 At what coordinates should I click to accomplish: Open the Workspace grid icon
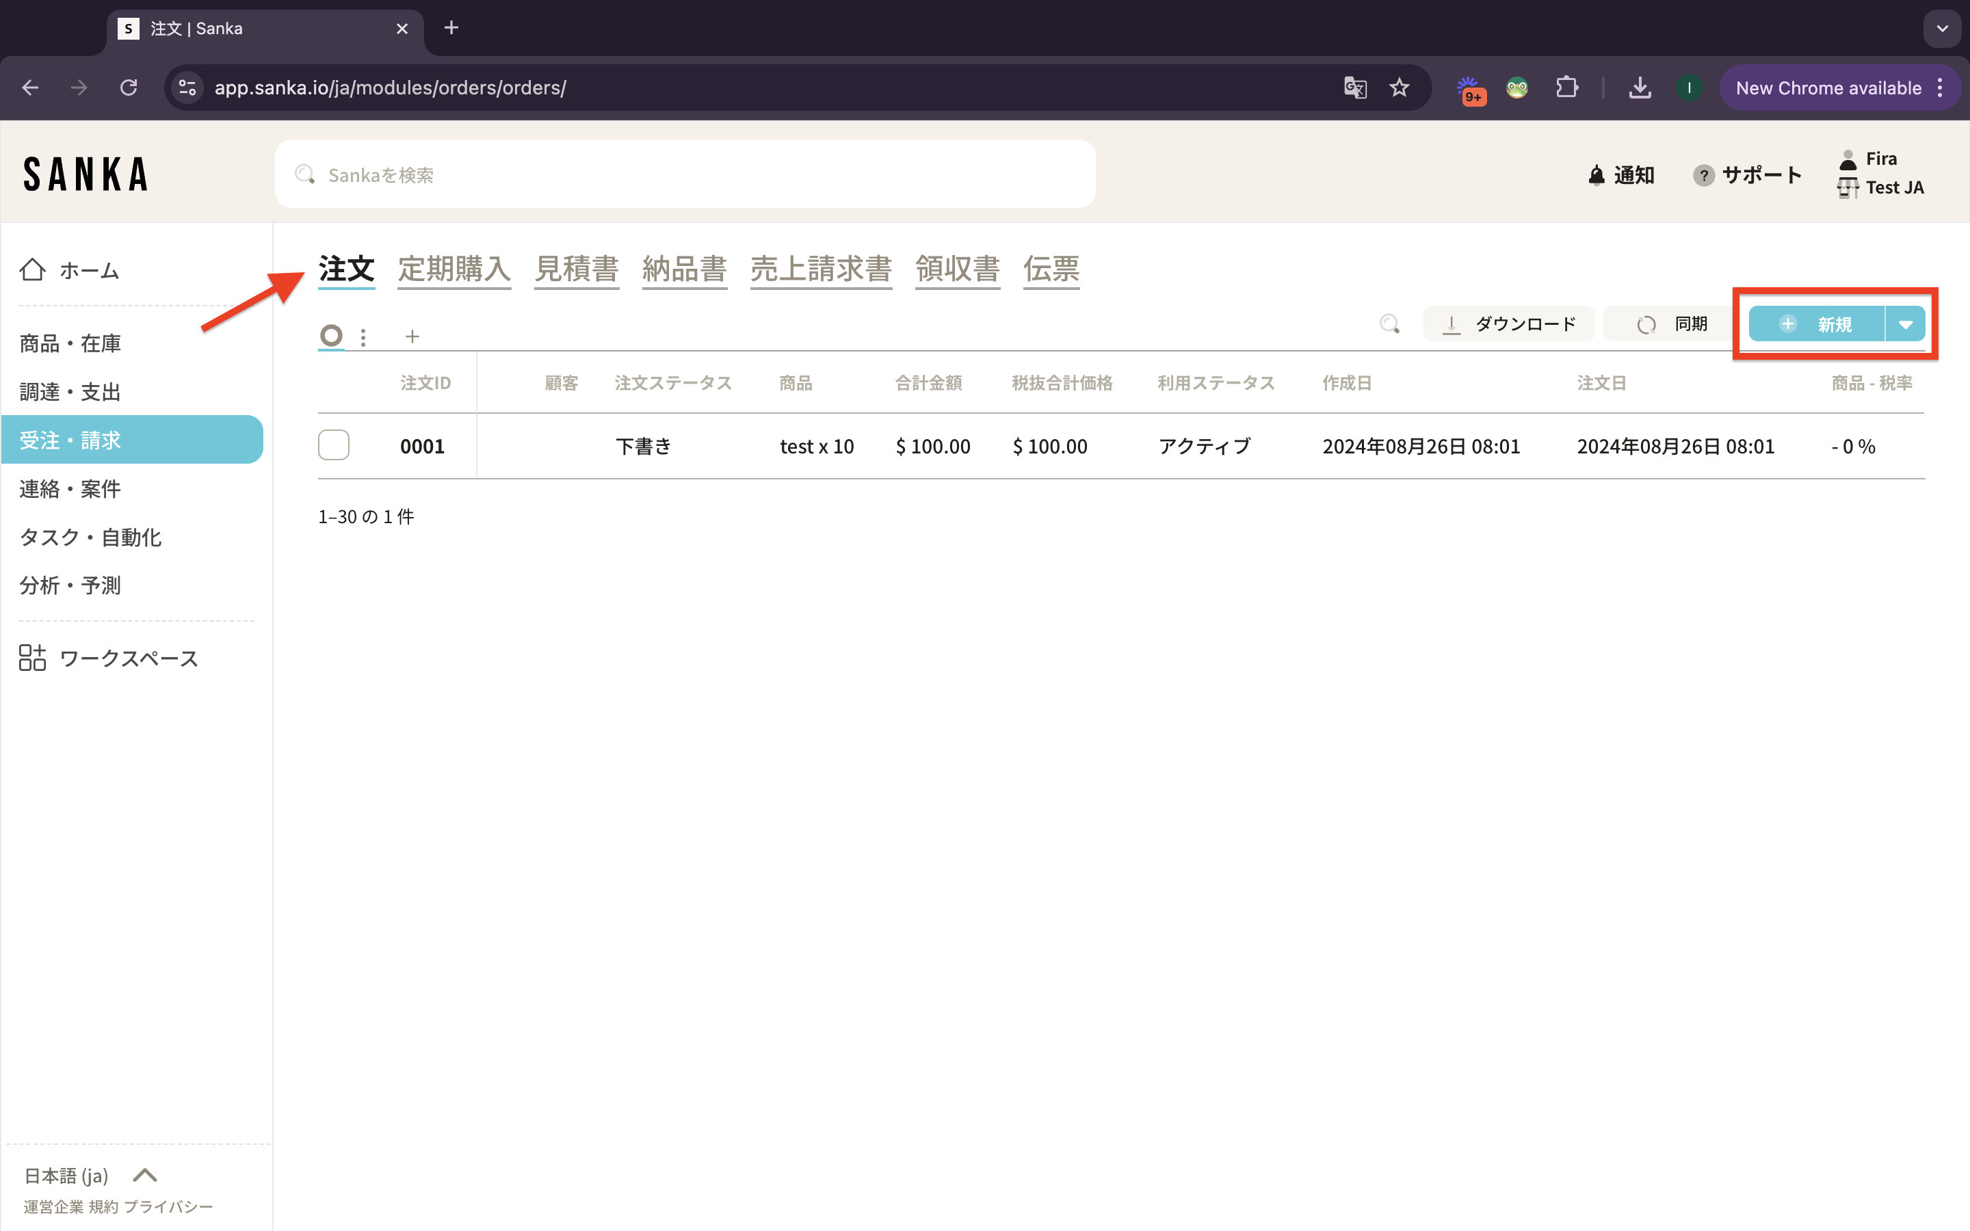pyautogui.click(x=33, y=658)
